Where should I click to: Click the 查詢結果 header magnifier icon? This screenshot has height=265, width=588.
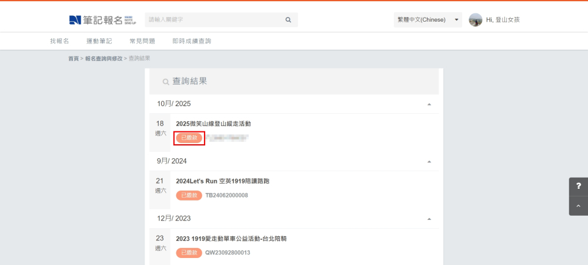(166, 82)
